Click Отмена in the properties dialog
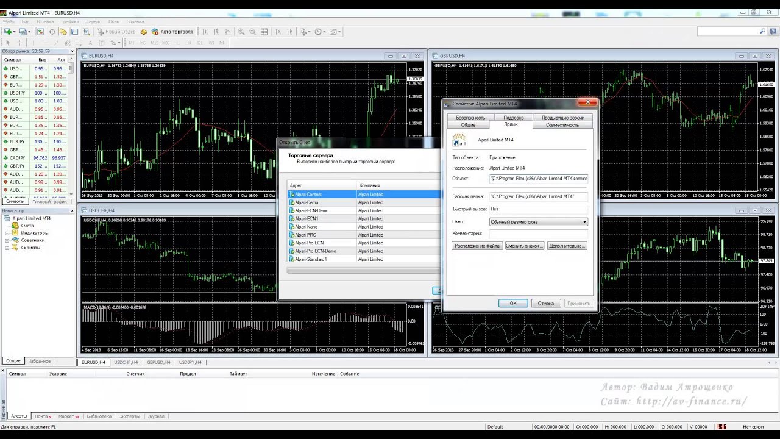 [x=545, y=303]
